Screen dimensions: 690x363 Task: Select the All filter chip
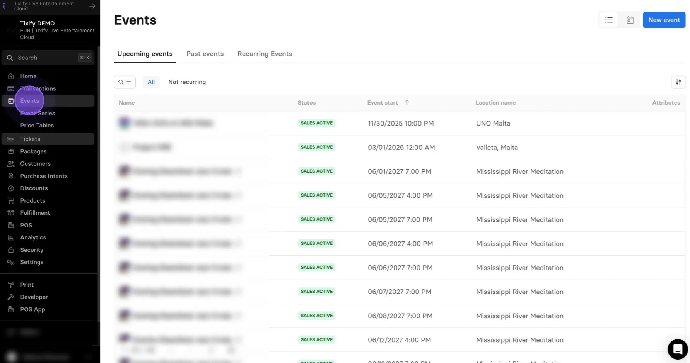[151, 82]
